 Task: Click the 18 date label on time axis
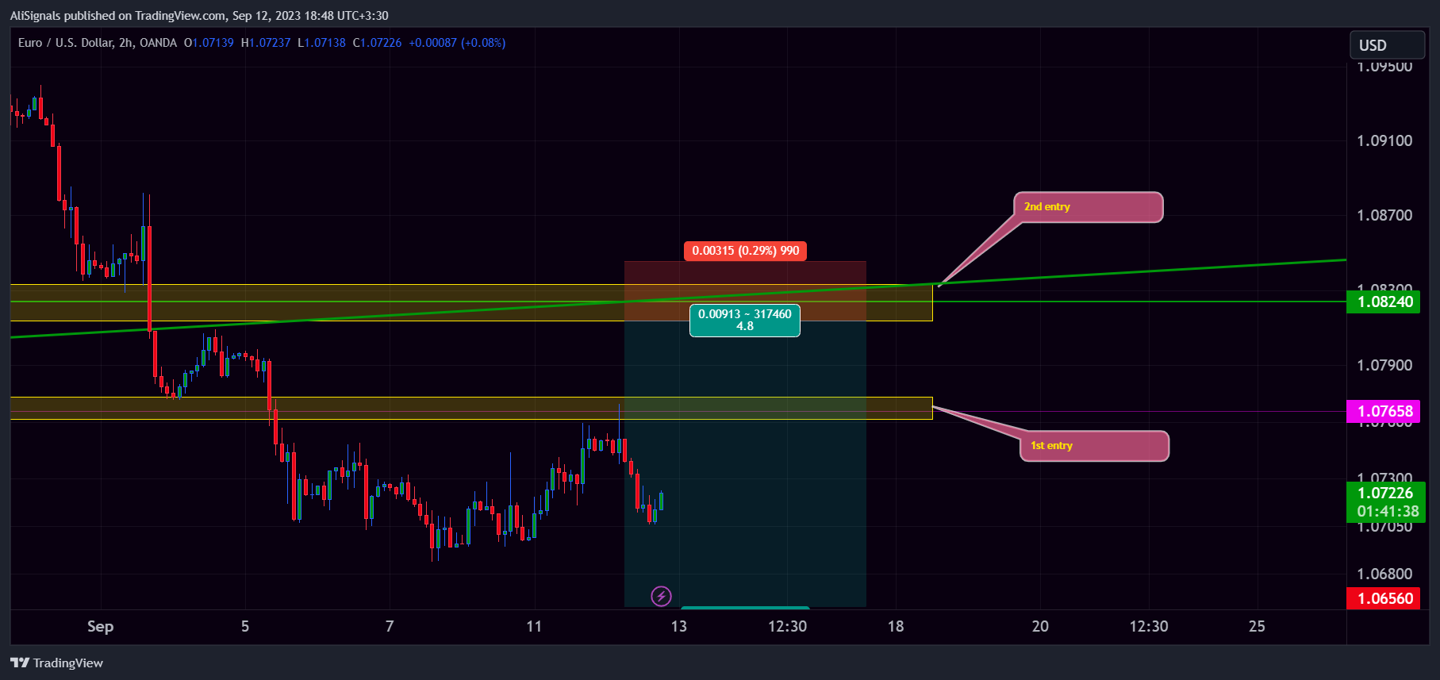[x=896, y=626]
